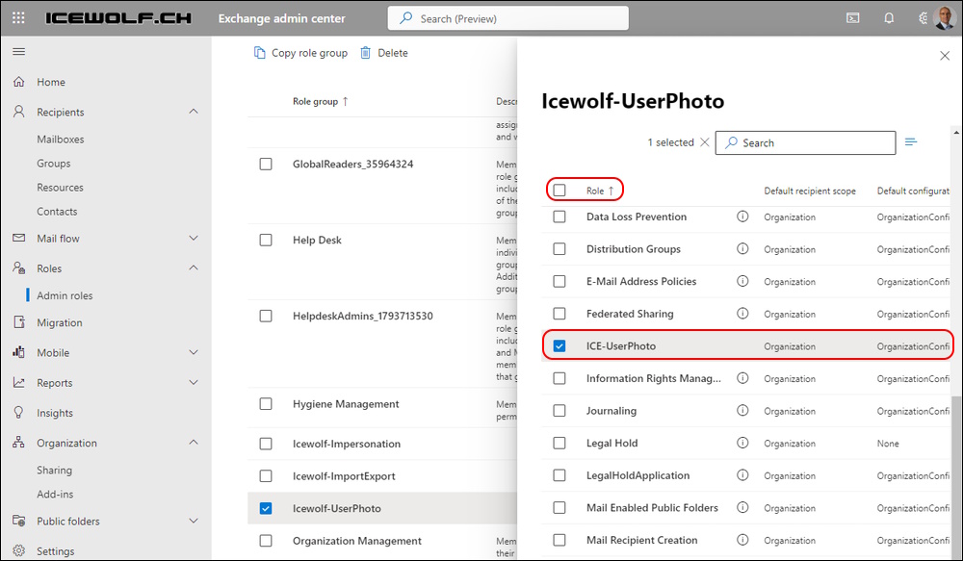Show info for Distribution Groups role
Image resolution: width=963 pixels, height=561 pixels.
pyautogui.click(x=742, y=248)
